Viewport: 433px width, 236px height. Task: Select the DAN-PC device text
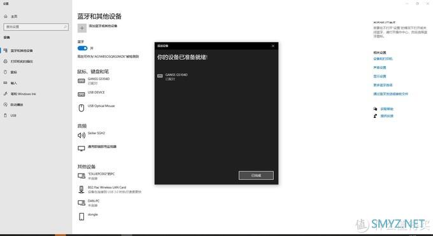[94, 201]
